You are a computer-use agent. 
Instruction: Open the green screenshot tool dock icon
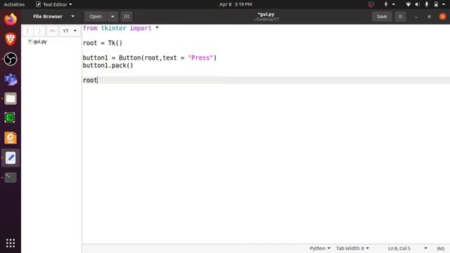(x=11, y=118)
